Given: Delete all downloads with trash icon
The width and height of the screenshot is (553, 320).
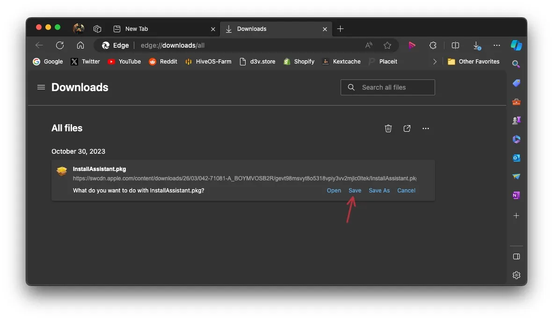Looking at the screenshot, I should (x=388, y=128).
